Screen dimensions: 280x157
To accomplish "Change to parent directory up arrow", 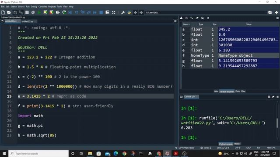I will coord(276,13).
